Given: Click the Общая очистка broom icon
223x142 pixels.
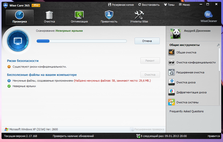Looking at the screenshot, I should coord(172,52).
